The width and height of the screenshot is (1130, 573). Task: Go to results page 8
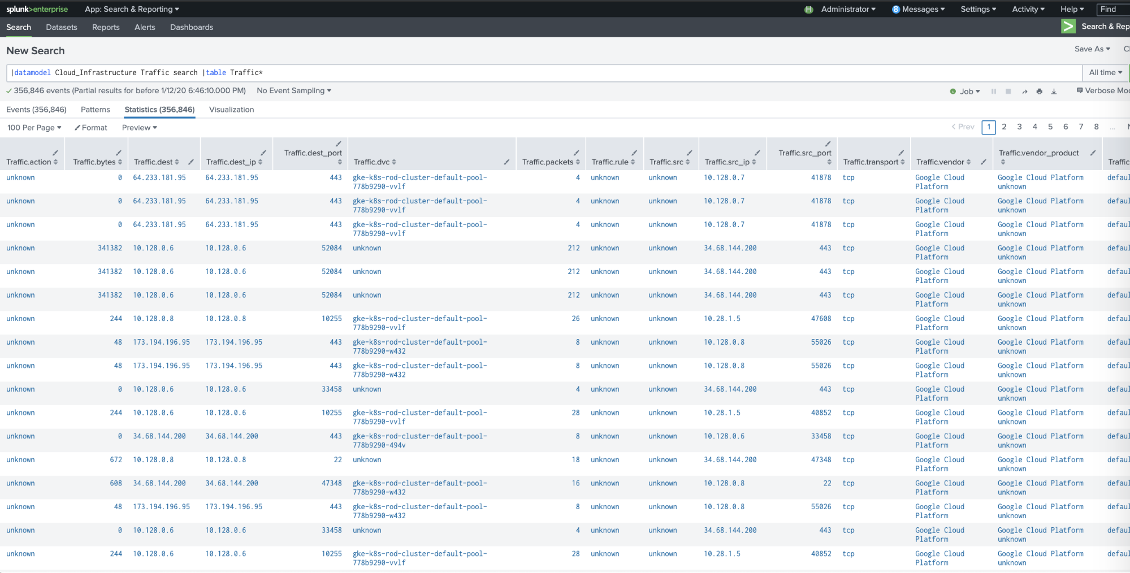click(1096, 127)
